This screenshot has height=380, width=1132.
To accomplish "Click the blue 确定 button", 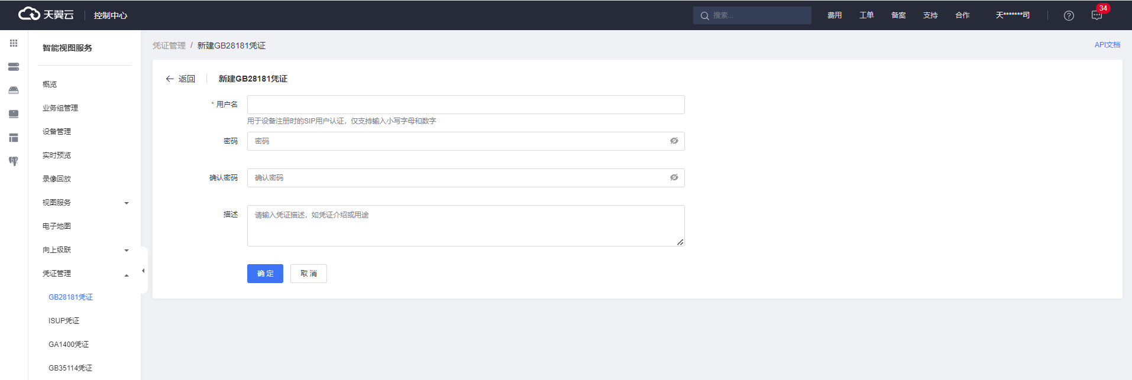I will click(x=265, y=274).
